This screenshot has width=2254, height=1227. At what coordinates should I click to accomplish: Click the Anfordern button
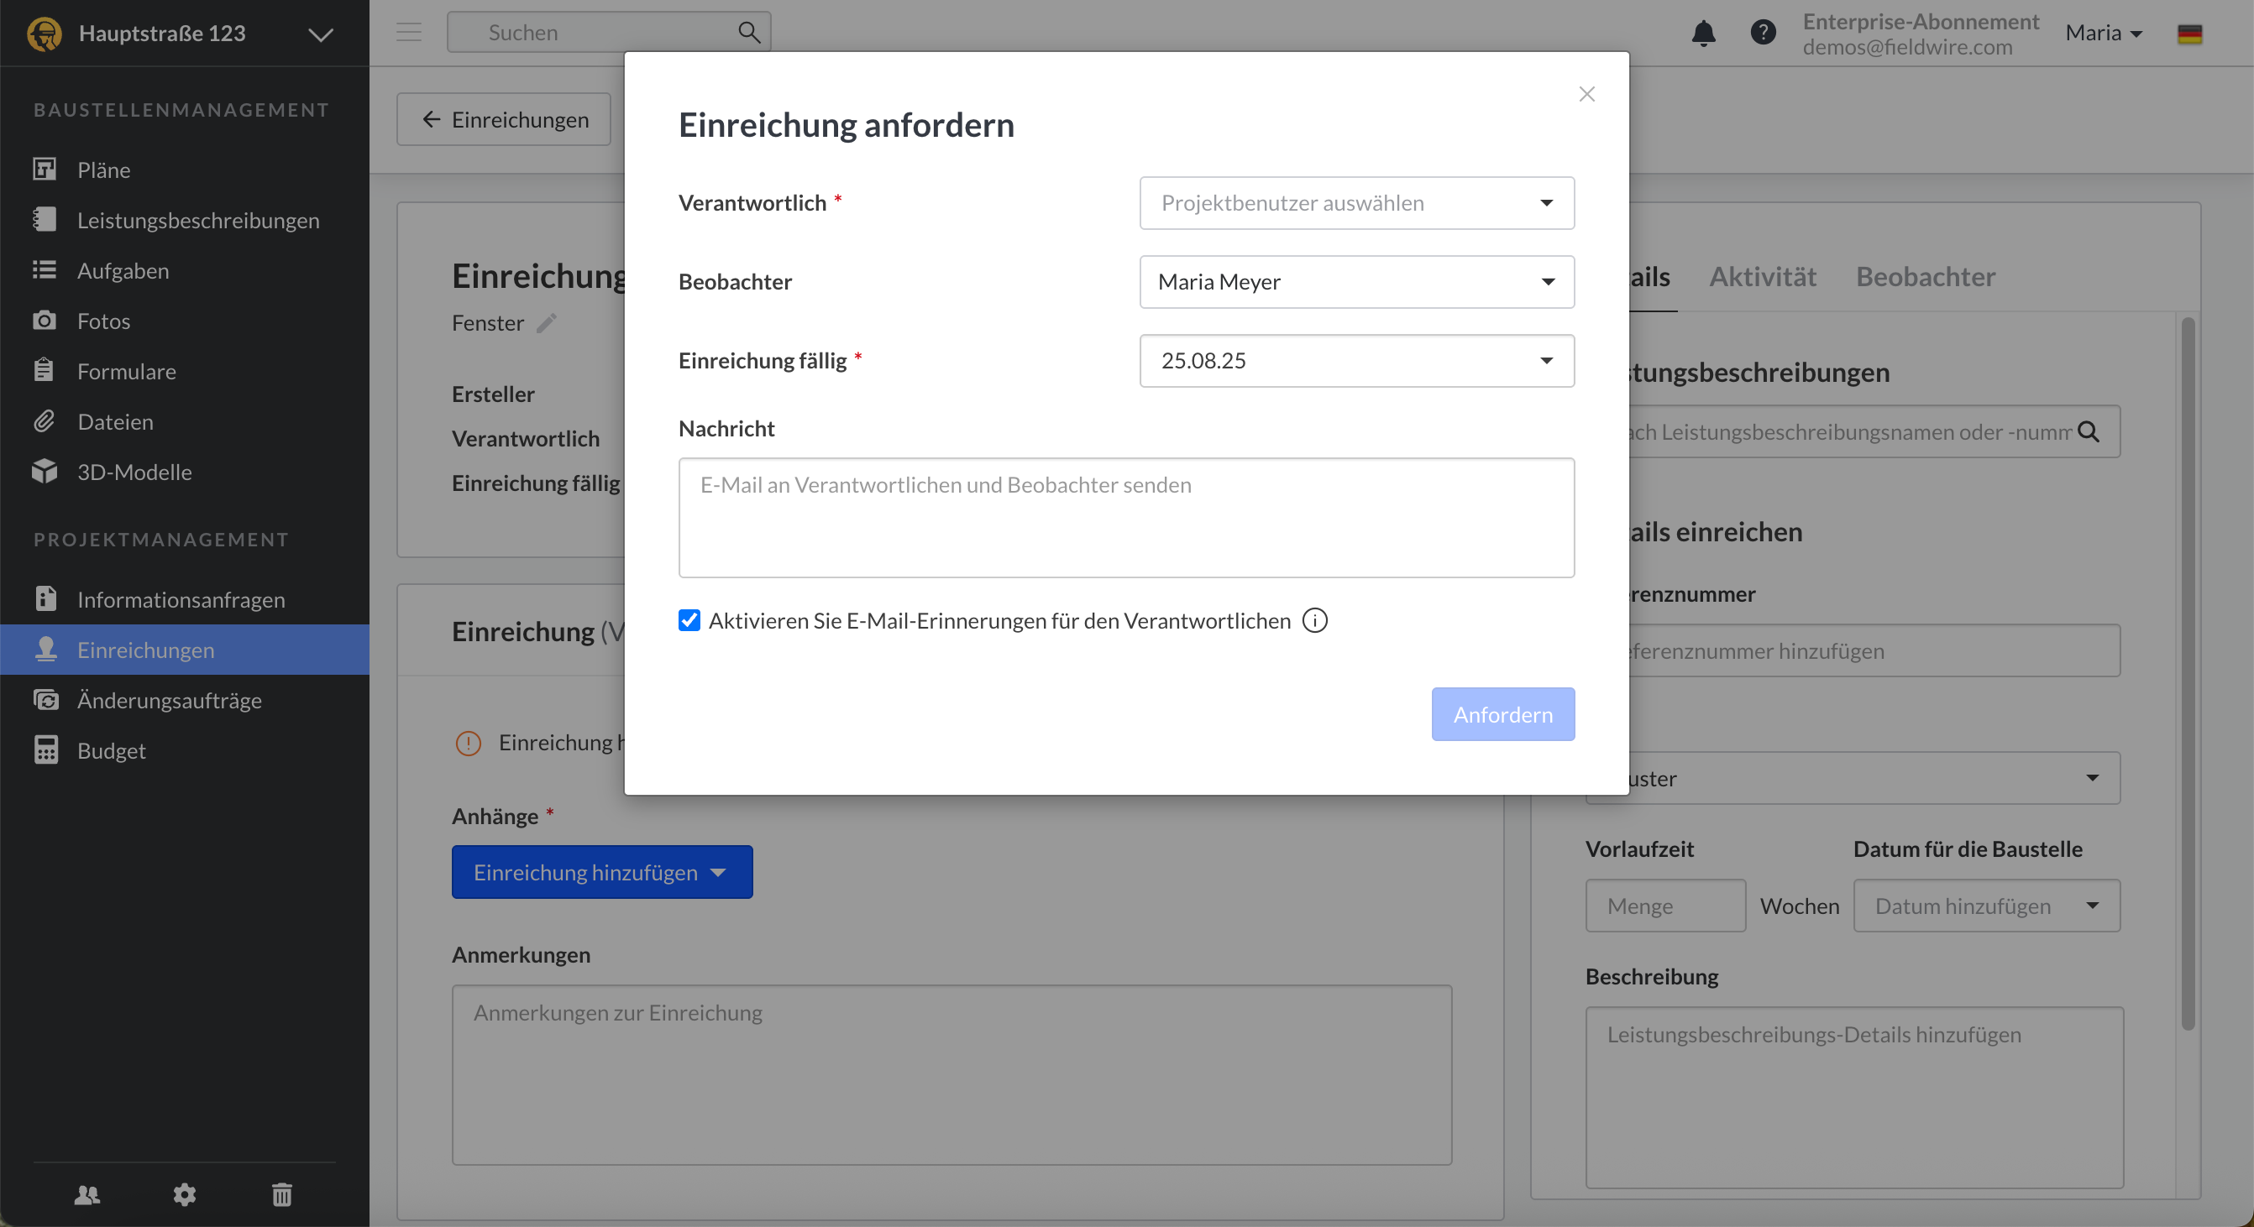point(1502,714)
